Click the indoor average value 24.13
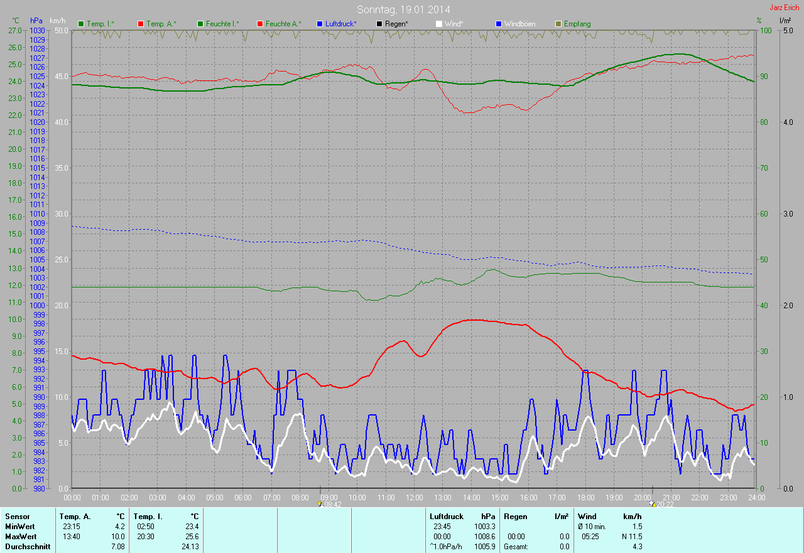 click(x=190, y=547)
